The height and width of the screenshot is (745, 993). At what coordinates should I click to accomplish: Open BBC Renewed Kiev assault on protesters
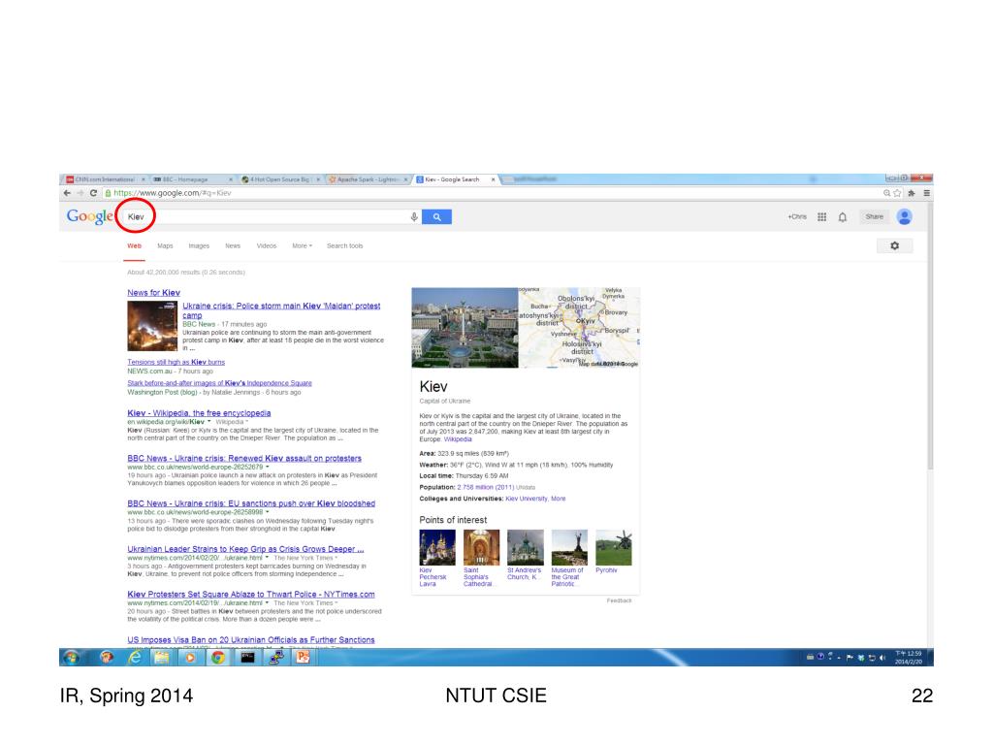click(x=244, y=458)
